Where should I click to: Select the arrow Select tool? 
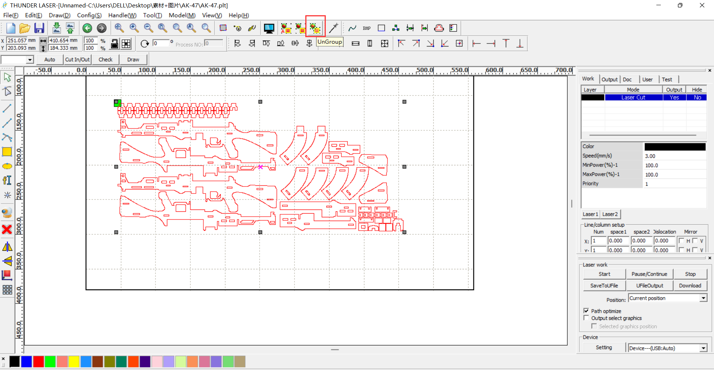click(7, 77)
